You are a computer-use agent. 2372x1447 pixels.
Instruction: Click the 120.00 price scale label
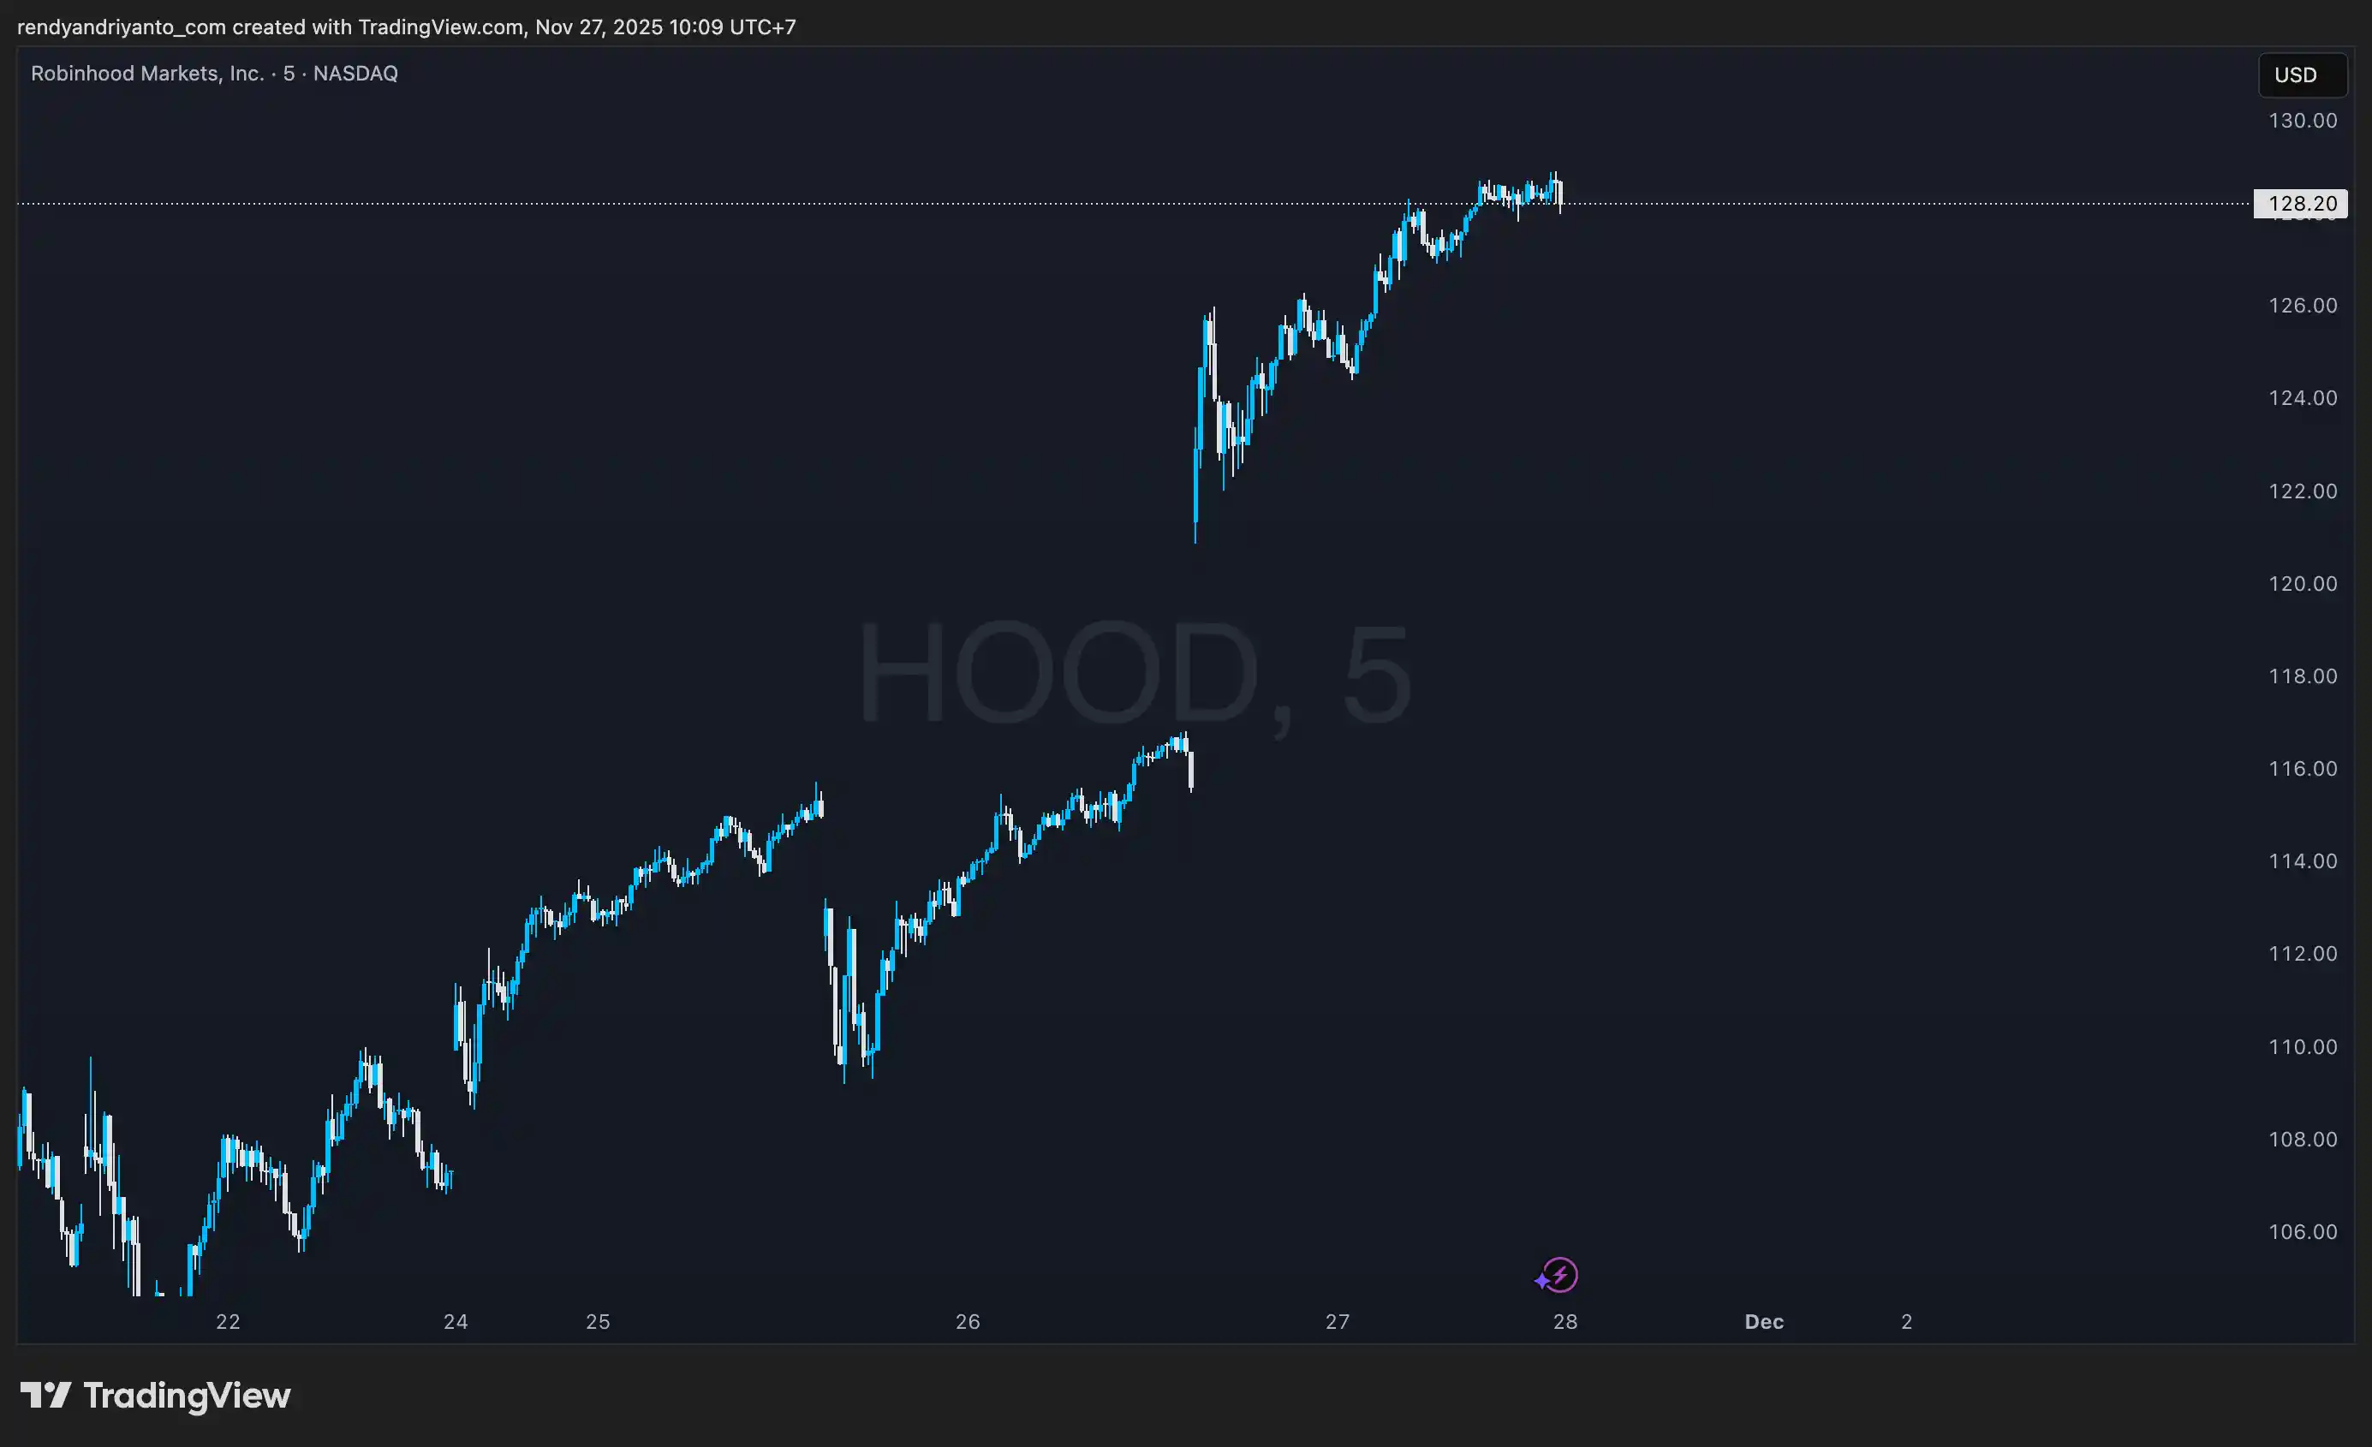(x=2302, y=583)
